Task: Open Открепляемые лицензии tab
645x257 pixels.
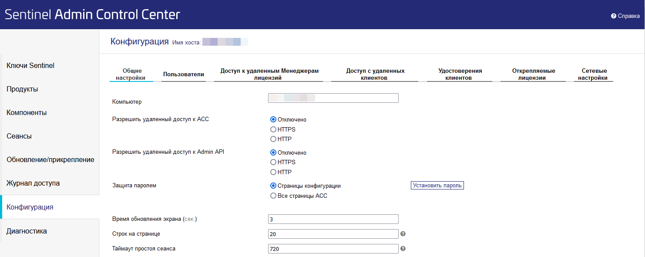Action: (534, 74)
